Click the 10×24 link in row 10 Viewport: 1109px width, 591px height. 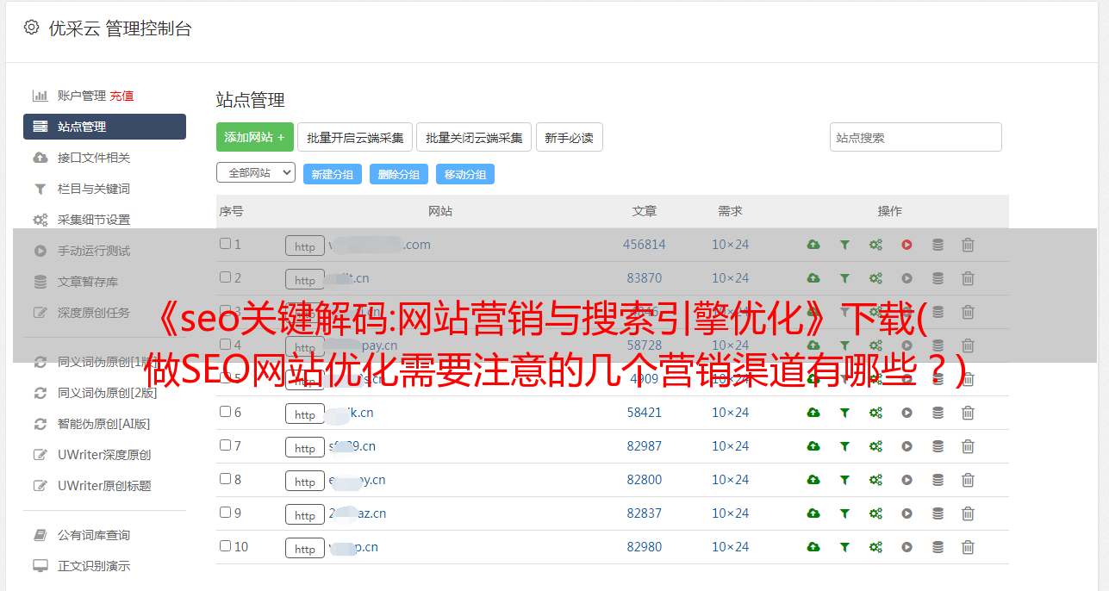click(731, 547)
